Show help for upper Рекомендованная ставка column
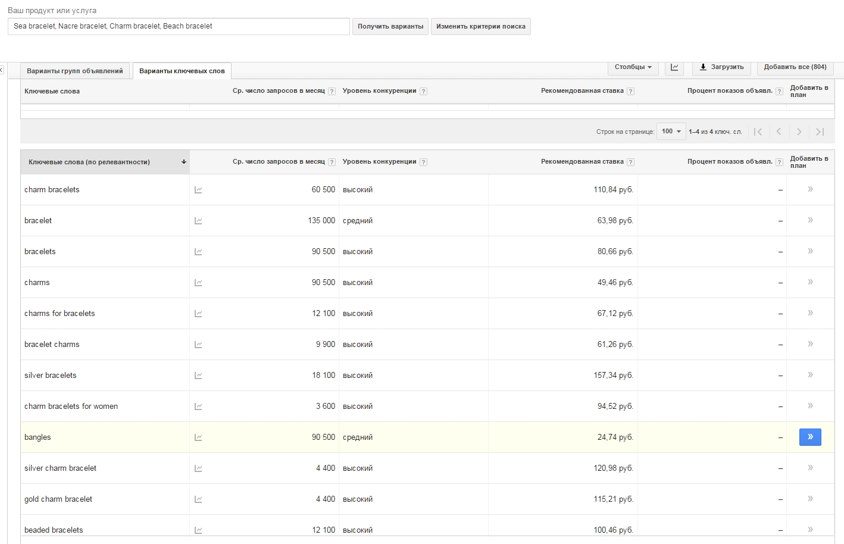 pyautogui.click(x=630, y=92)
